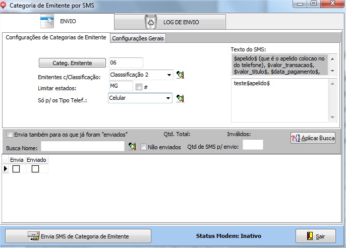Tick the Envia column checkbox in grid
The height and width of the screenshot is (248, 346).
(x=16, y=169)
